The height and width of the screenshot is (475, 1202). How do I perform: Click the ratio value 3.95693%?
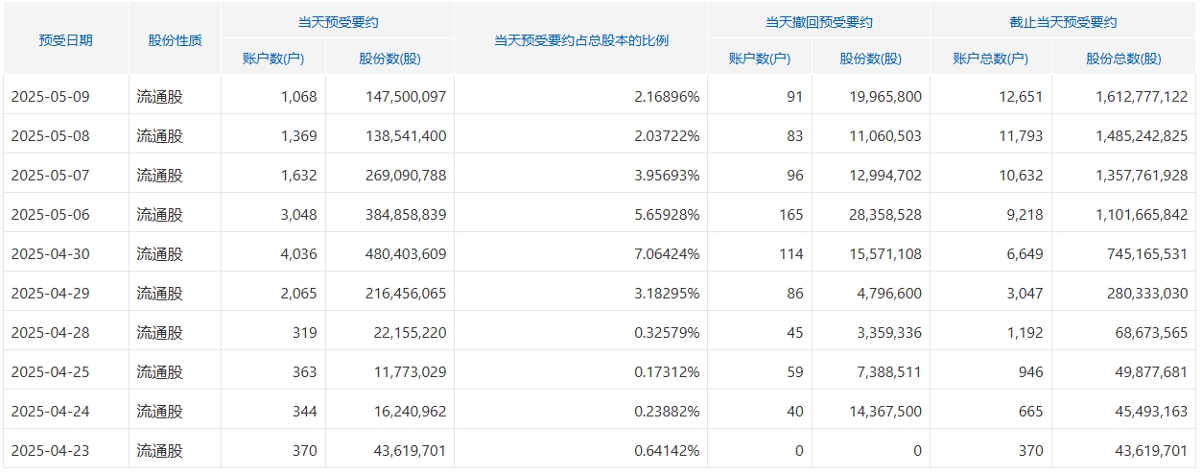[x=668, y=176]
